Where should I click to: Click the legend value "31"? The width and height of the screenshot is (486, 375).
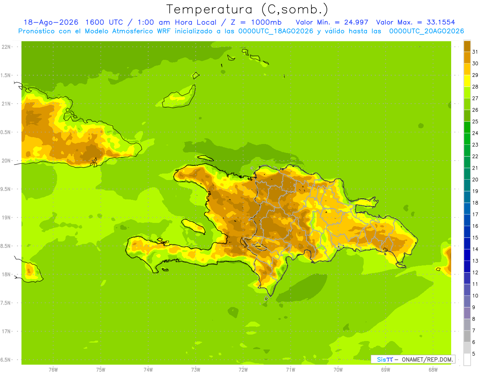(475, 52)
